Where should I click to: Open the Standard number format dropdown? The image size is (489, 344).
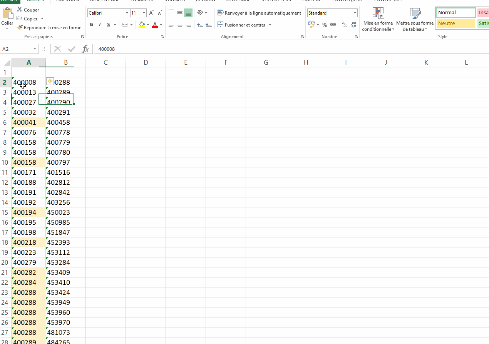click(355, 13)
